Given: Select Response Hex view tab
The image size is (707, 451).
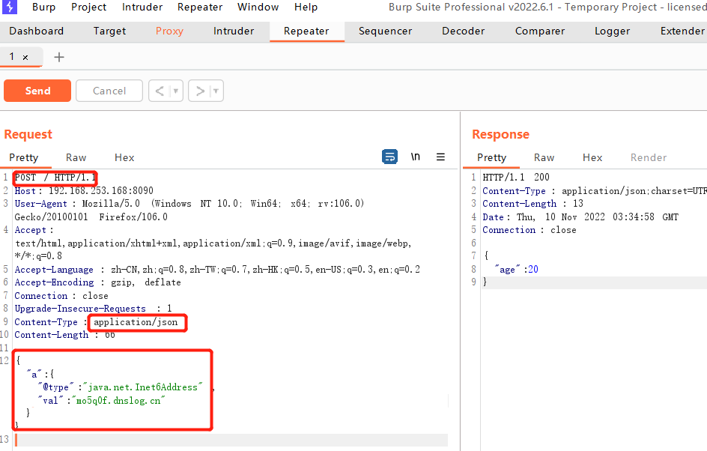Looking at the screenshot, I should 592,158.
